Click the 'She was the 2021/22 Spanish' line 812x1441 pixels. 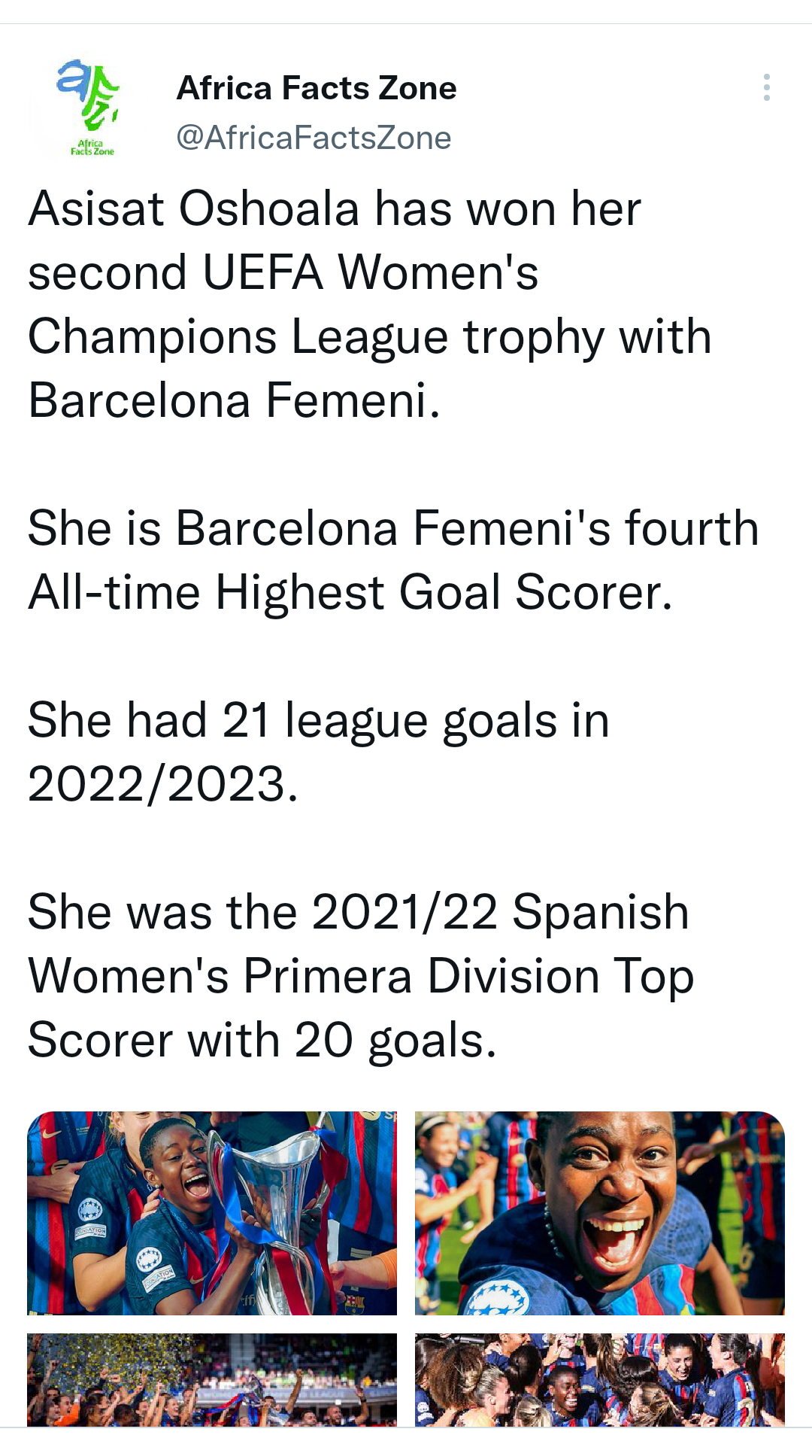(x=358, y=912)
